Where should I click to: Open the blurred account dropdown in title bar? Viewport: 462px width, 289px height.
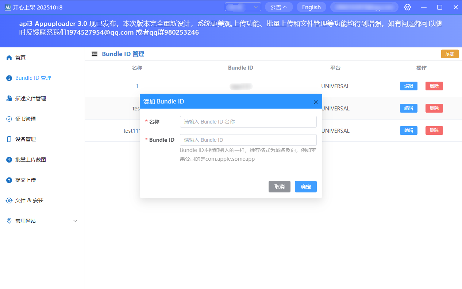243,7
